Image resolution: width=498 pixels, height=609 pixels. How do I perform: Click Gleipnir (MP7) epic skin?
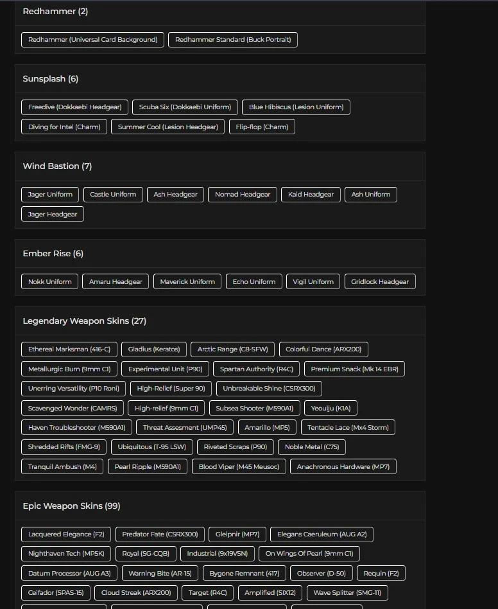237,534
